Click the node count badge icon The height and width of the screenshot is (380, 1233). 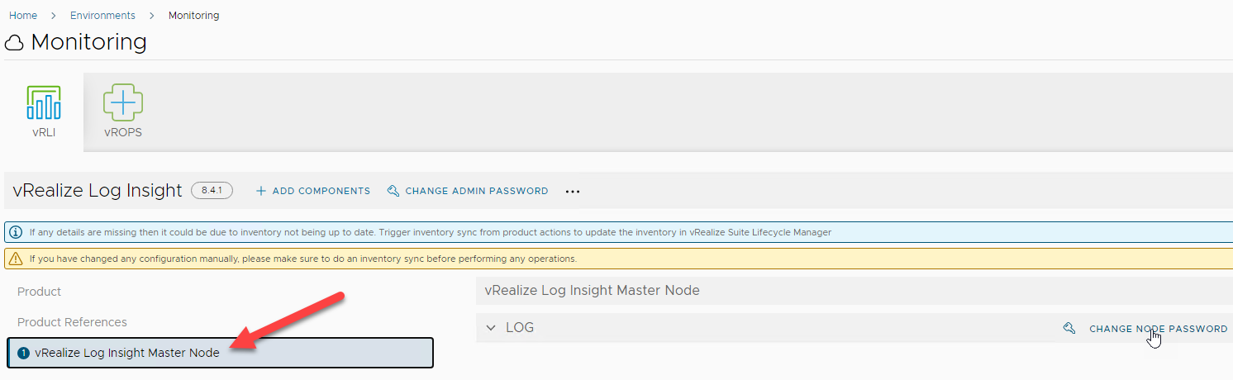(x=23, y=353)
